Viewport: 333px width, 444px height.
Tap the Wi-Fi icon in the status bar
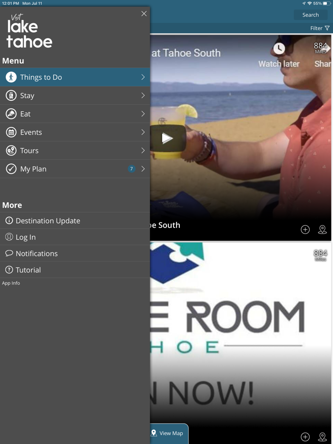(310, 3)
